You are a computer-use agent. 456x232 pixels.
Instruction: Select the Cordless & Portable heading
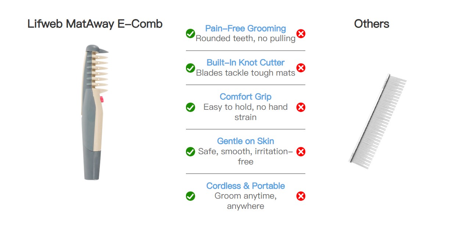click(245, 186)
